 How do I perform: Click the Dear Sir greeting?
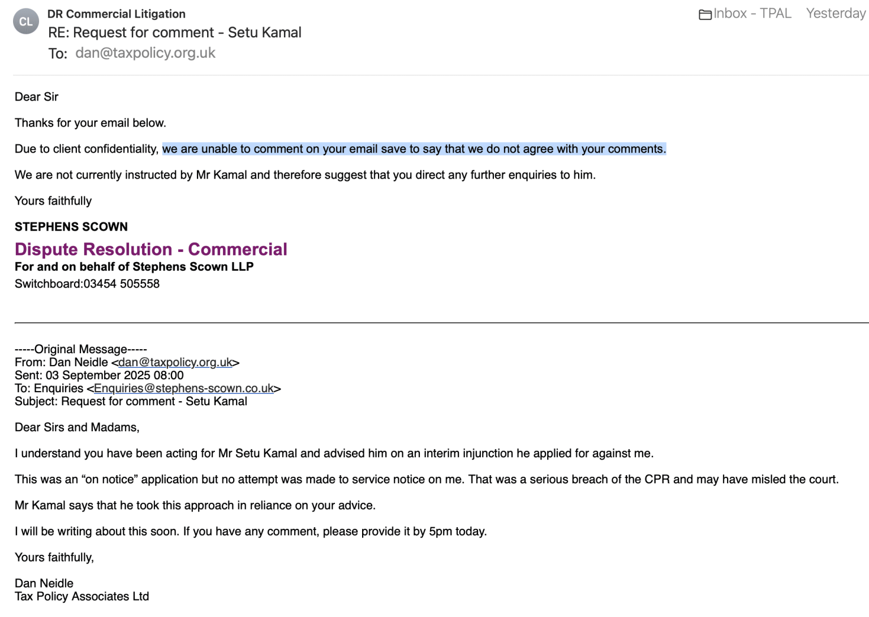coord(37,97)
